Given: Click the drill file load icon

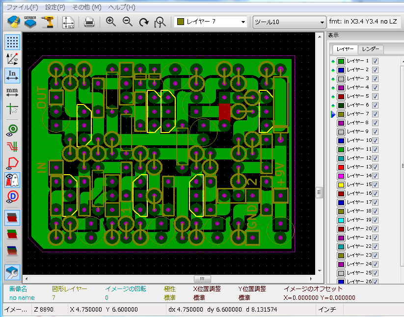Looking at the screenshot, I should [x=48, y=22].
